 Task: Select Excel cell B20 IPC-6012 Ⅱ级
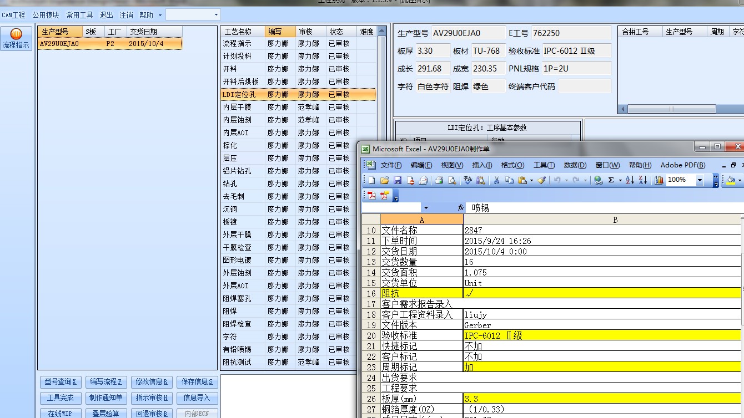(602, 335)
